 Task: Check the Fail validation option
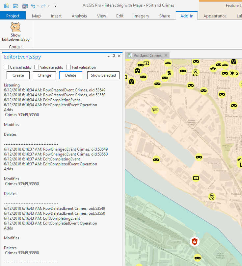tap(68, 67)
